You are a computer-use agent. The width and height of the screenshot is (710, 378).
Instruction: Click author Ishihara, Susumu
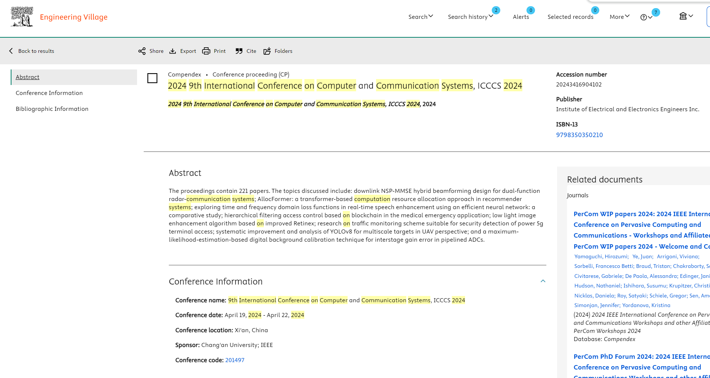(645, 286)
